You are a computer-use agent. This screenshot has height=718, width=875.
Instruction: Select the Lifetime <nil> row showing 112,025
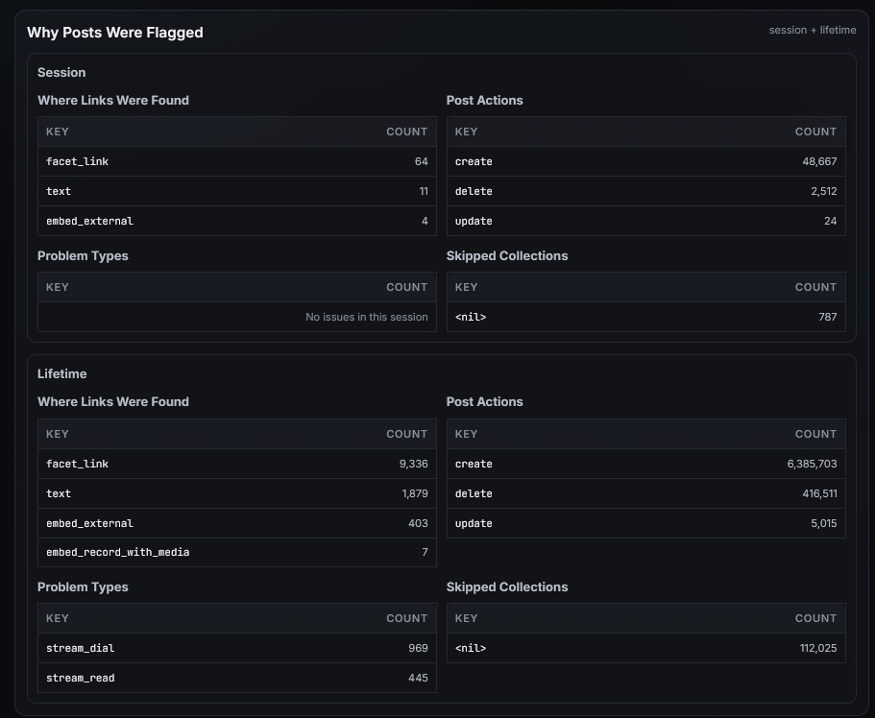(x=645, y=648)
